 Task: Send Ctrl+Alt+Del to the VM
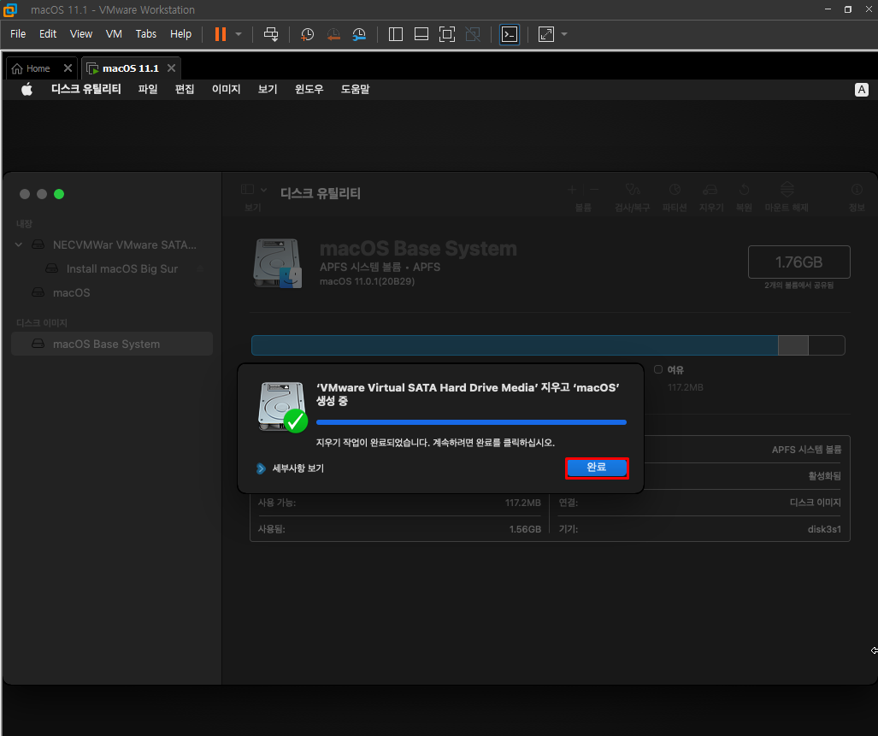click(271, 34)
